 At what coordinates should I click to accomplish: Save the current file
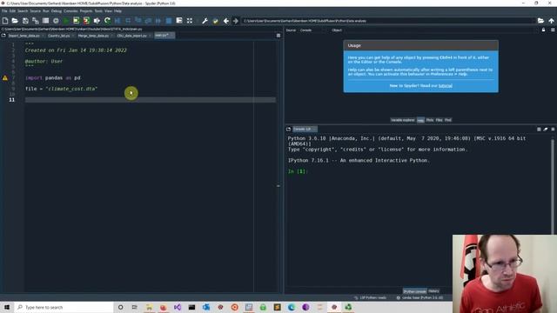(25, 21)
